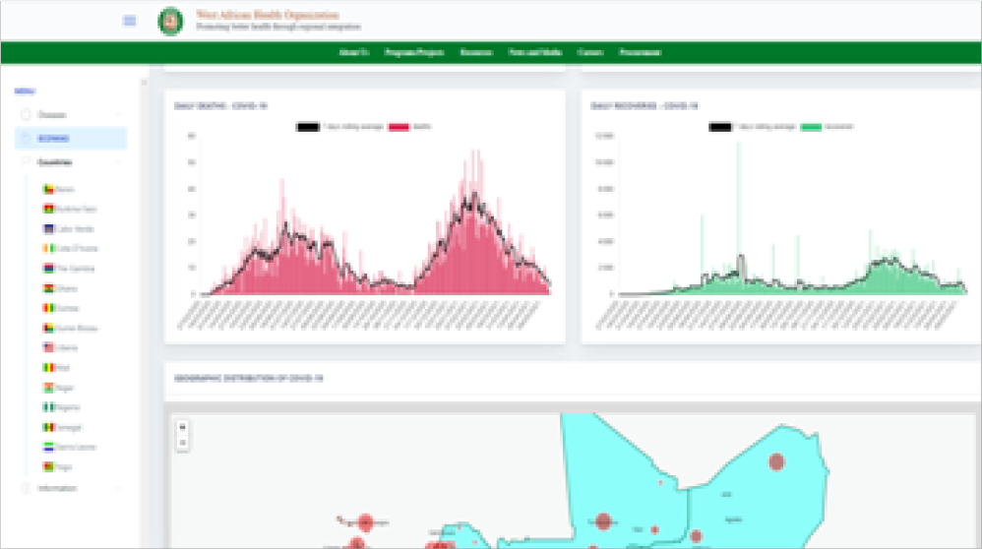Click the Nigeria flag icon in the sidebar
Viewport: 982px width, 549px height.
48,407
